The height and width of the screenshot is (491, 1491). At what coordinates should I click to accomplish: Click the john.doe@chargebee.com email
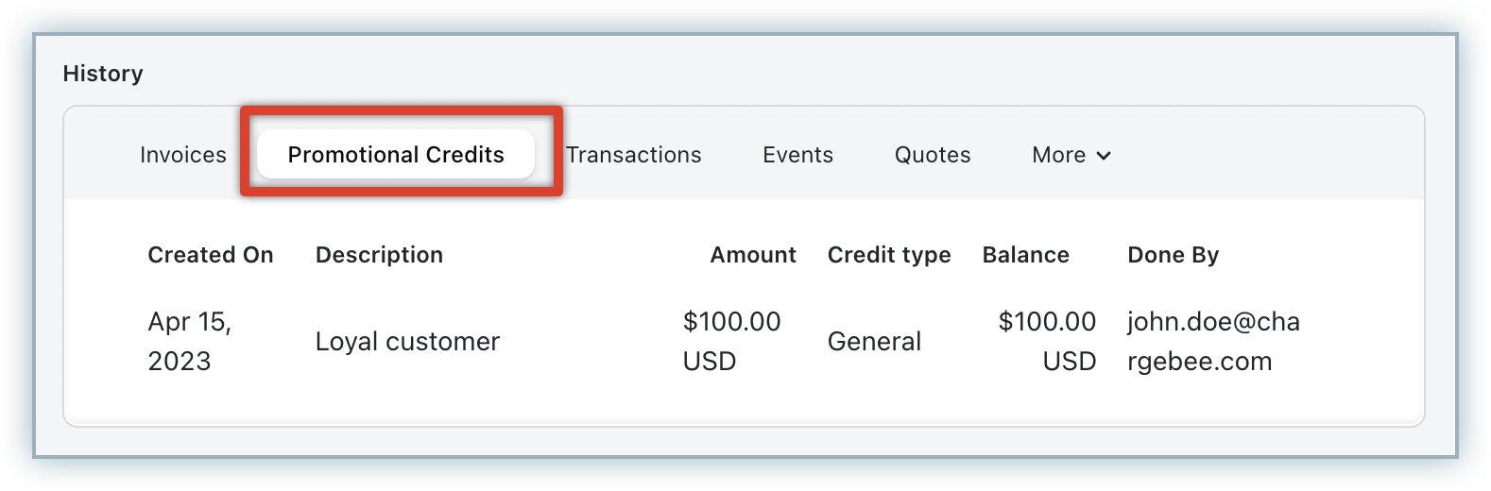1213,341
